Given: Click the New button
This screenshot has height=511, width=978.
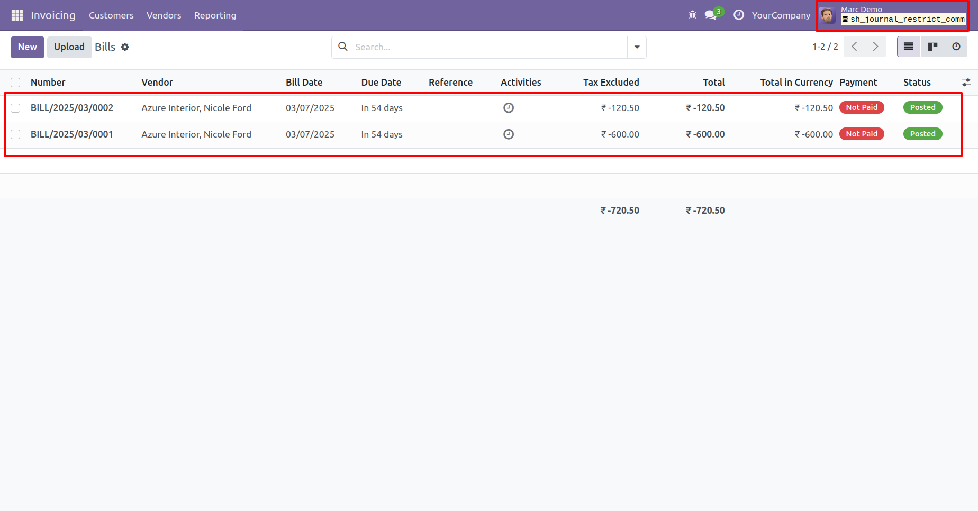Looking at the screenshot, I should [28, 47].
